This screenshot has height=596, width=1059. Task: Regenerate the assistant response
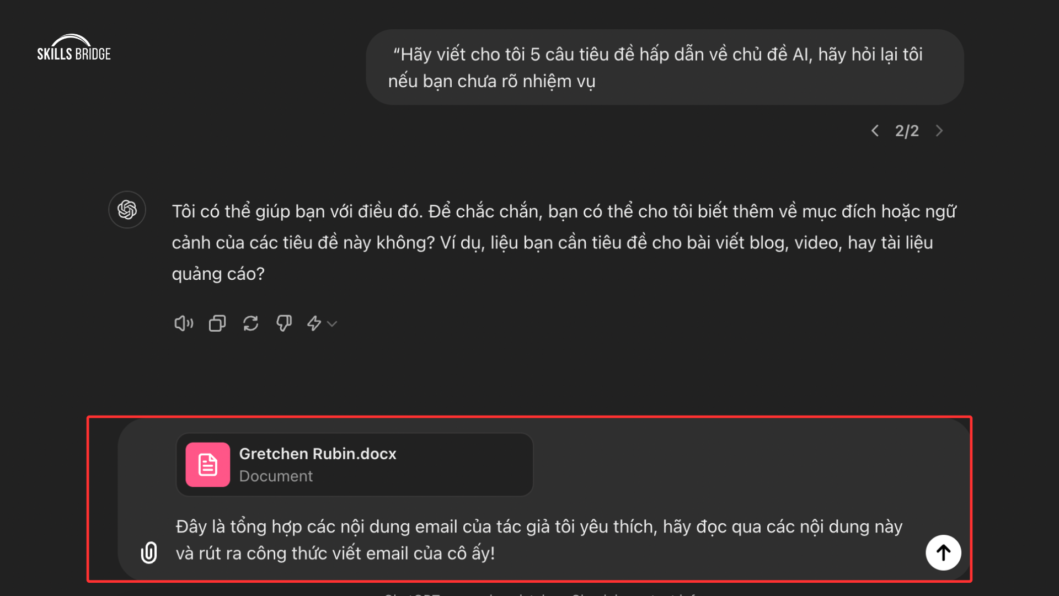point(251,323)
